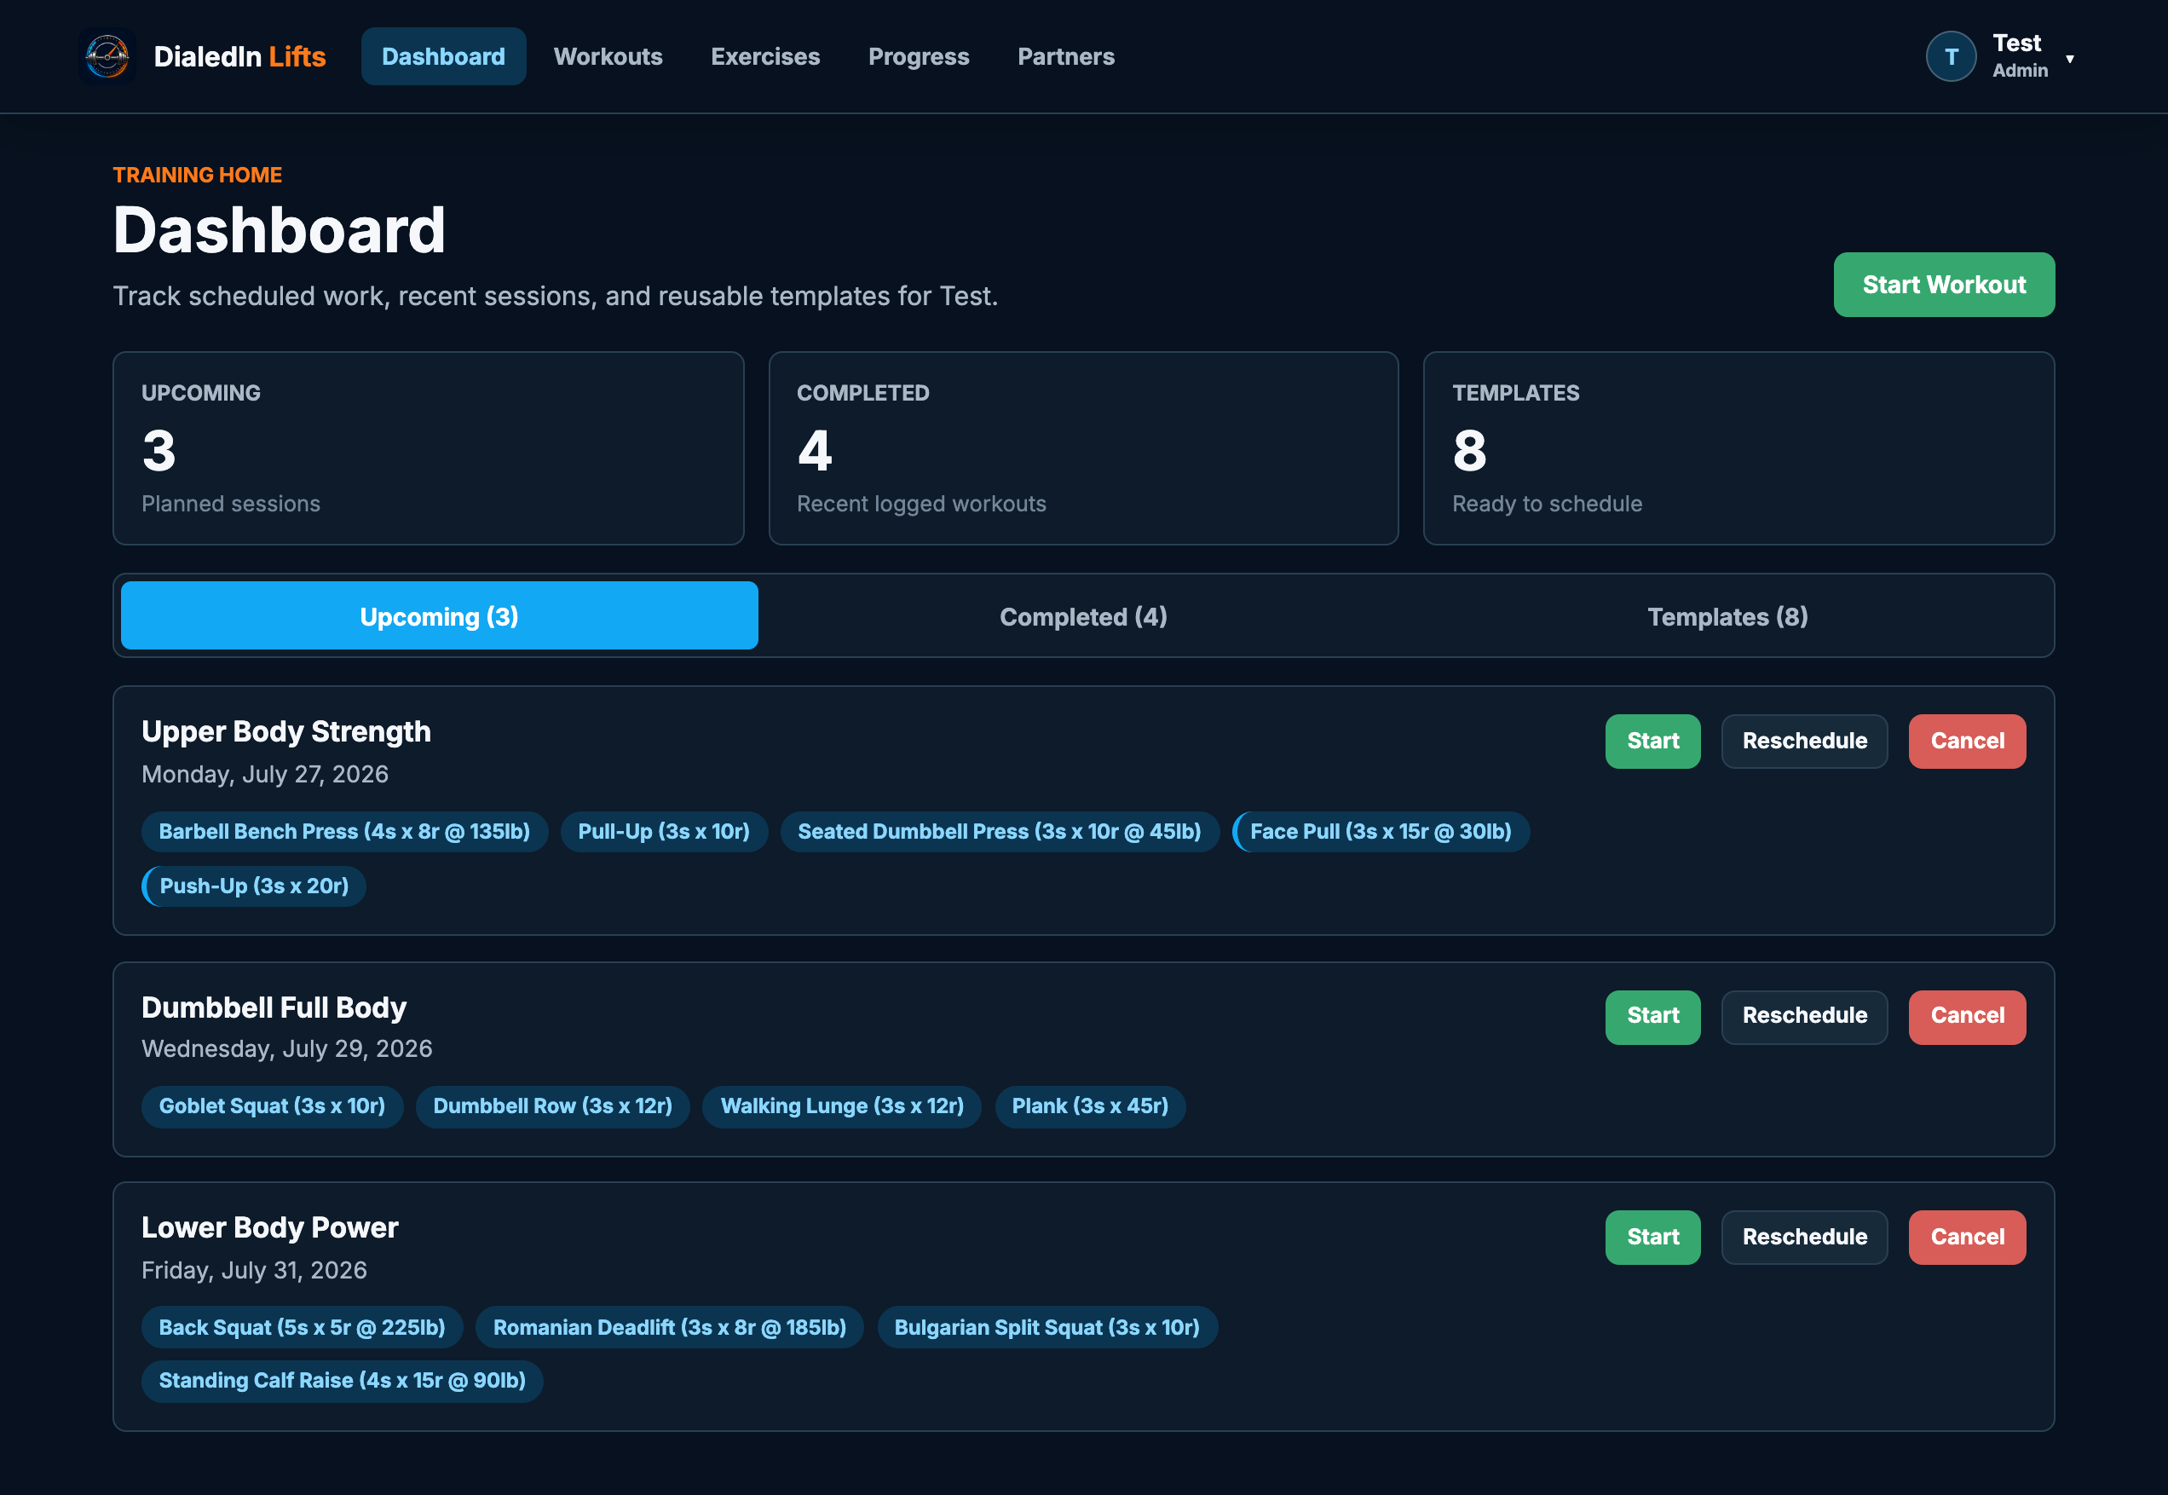The width and height of the screenshot is (2168, 1495).
Task: Open the Dashboard nav item
Action: 443,56
